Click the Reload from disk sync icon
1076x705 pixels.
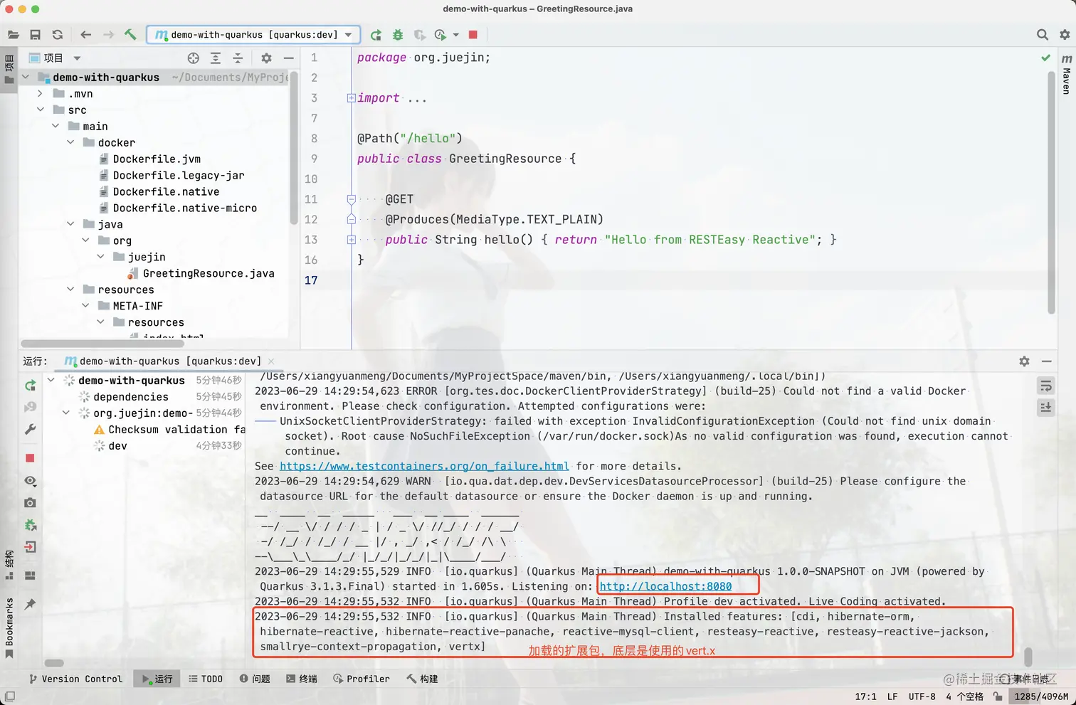(58, 34)
